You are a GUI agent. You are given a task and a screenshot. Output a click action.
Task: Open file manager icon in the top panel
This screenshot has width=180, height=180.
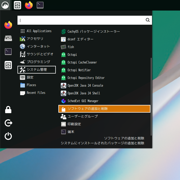[x=17, y=5]
